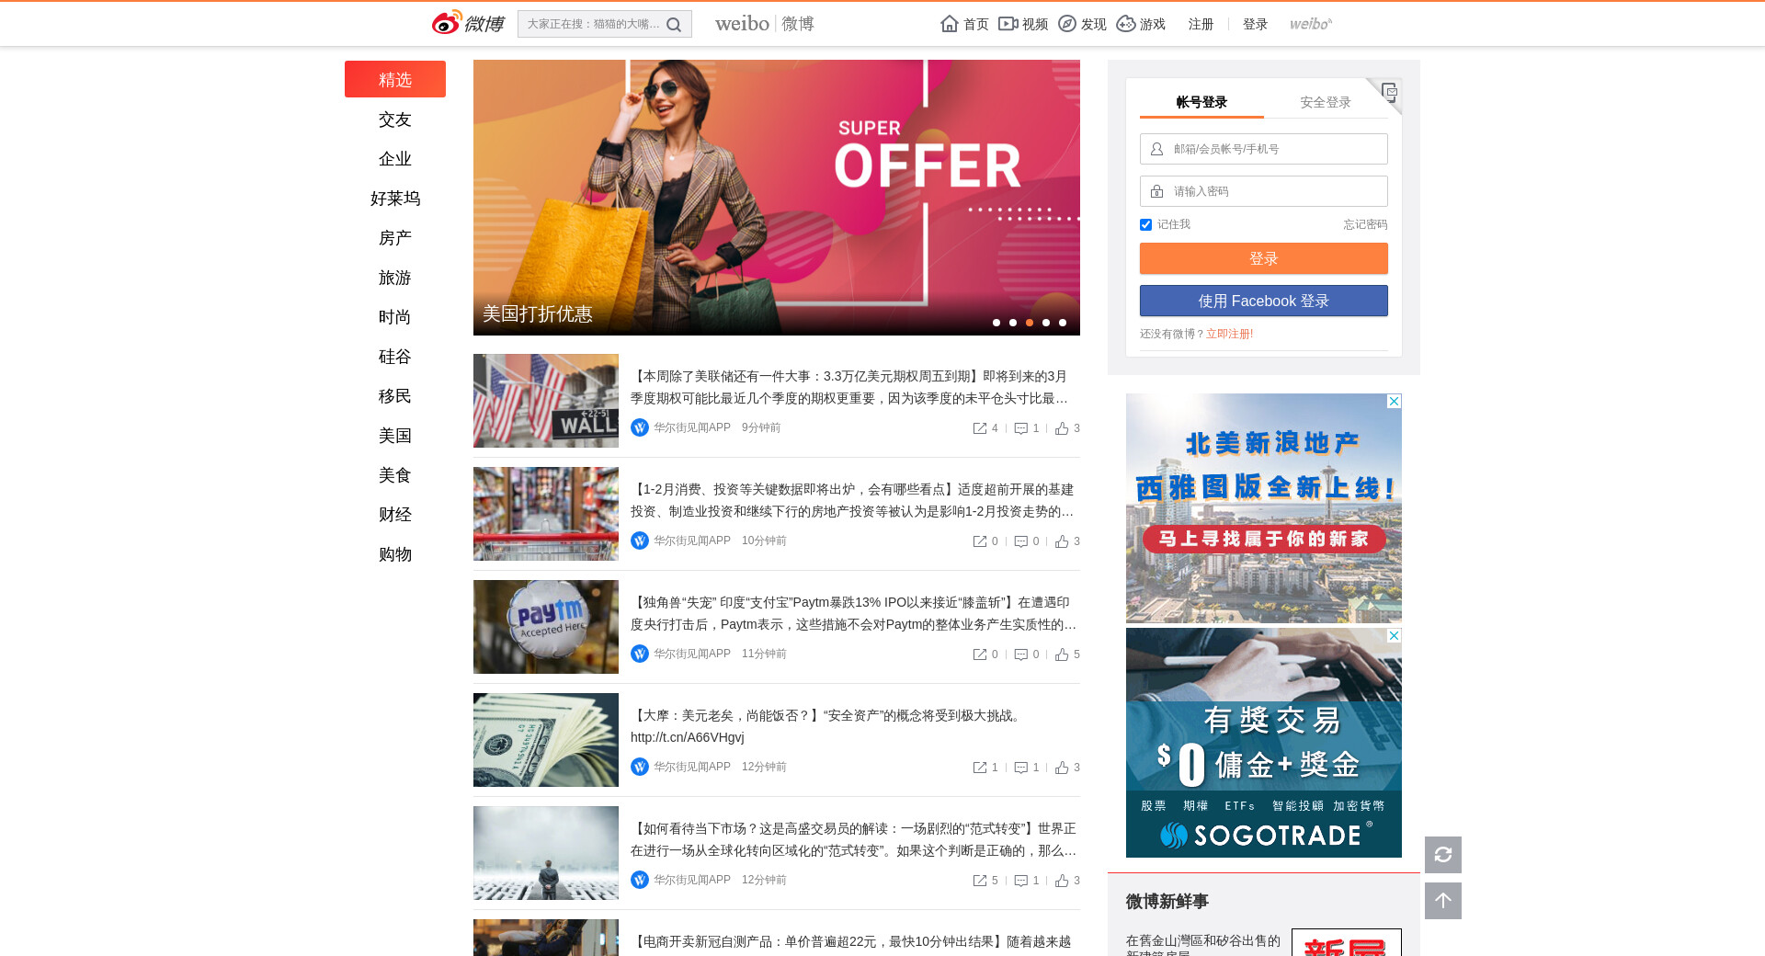Select the 时尚 category
Viewport: 1765px width, 956px height.
click(x=395, y=317)
